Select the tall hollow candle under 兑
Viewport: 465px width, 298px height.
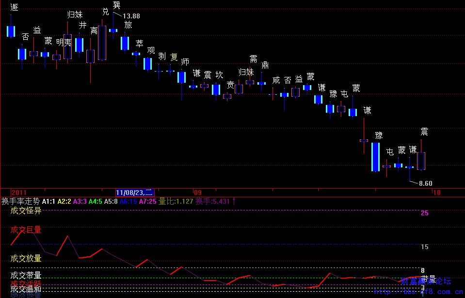[102, 43]
